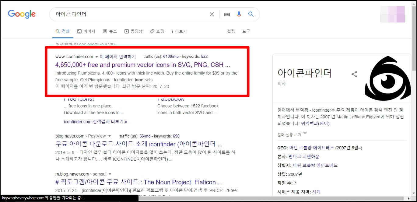417x202 pixels.
Task: Open the 세계 service area link
Action: coord(316,192)
